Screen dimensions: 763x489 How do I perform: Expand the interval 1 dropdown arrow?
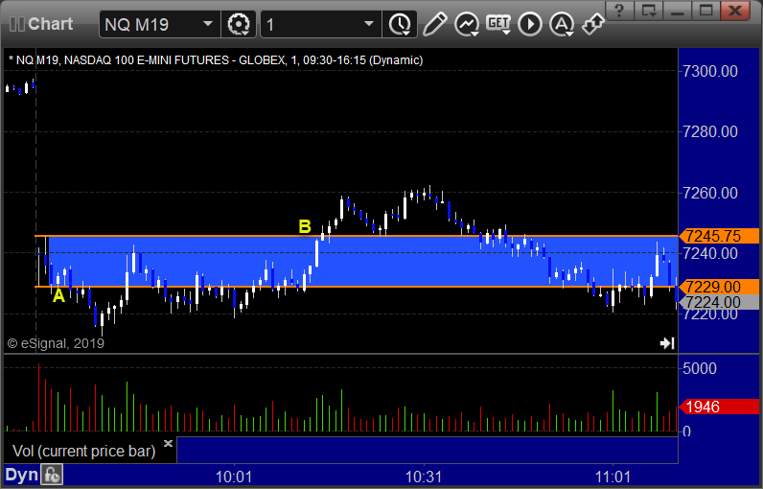pyautogui.click(x=369, y=24)
